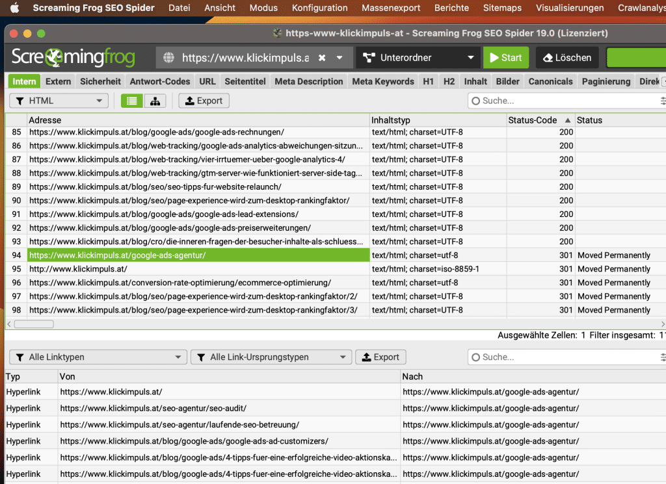Switch to tree structure view
Image resolution: width=666 pixels, height=484 pixels.
[155, 101]
